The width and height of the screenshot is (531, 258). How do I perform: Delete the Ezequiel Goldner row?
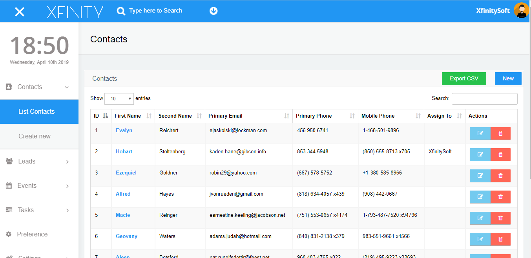tap(500, 176)
